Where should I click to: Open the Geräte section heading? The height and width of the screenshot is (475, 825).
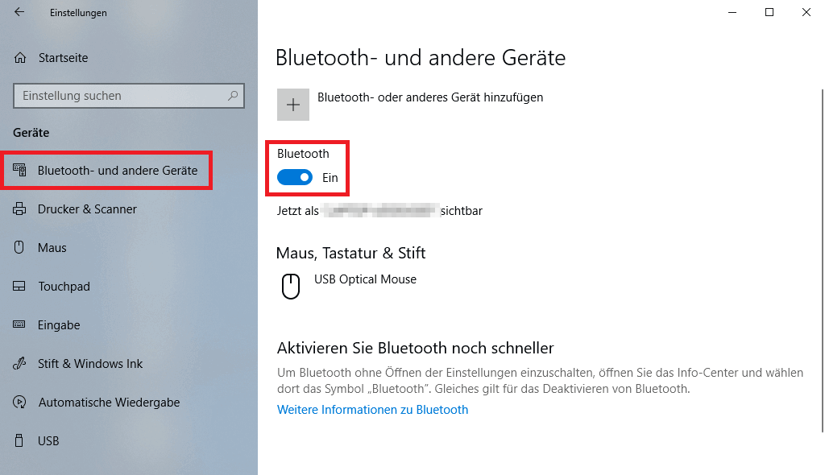tap(31, 133)
